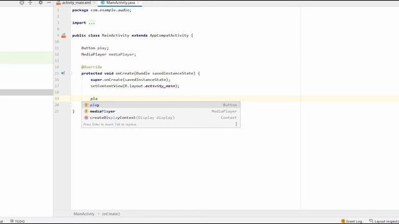This screenshot has width=399, height=224.
Task: Click the onCreate() breadcrumb
Action: tap(111, 214)
